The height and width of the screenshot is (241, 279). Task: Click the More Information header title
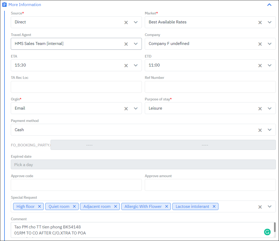click(25, 5)
